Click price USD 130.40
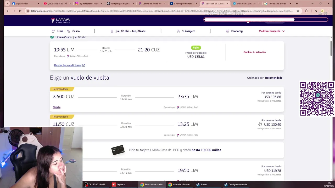The image size is (335, 188). point(272,125)
